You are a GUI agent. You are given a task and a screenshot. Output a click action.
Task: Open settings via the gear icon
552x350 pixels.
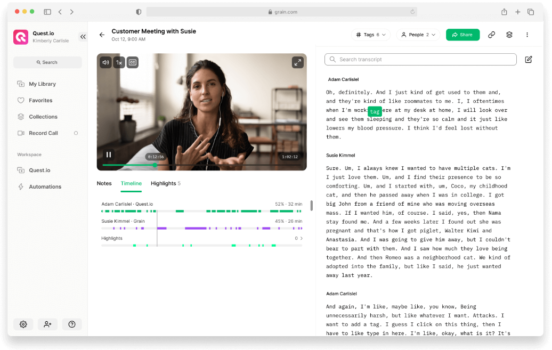[23, 324]
